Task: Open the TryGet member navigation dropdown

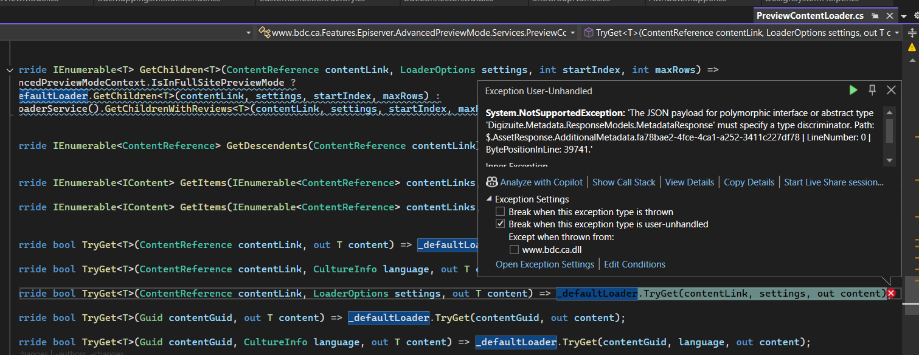Action: click(897, 33)
